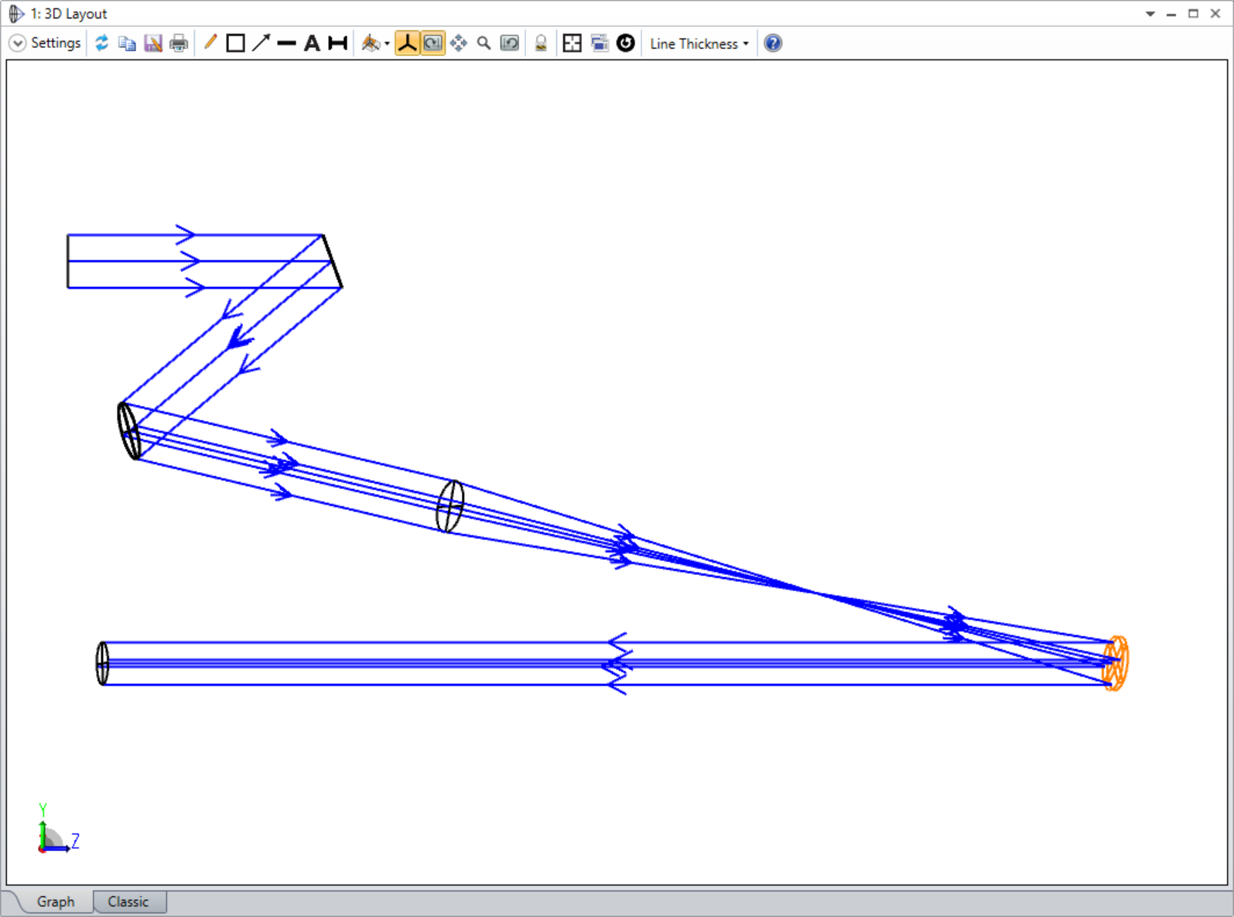The width and height of the screenshot is (1234, 917).
Task: Toggle the coordinate axes display button
Action: click(x=407, y=43)
